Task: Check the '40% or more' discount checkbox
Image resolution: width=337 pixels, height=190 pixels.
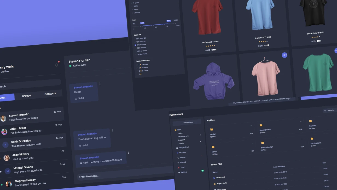Action: tap(136, 52)
